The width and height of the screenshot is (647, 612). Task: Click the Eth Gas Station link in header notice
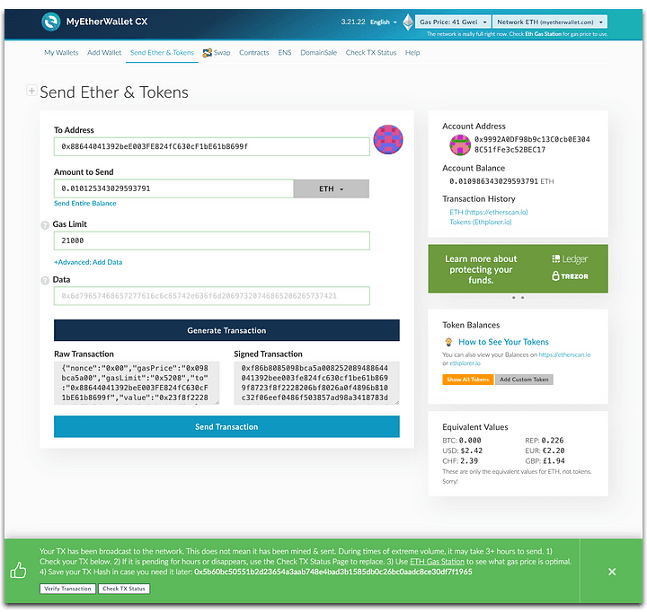[543, 34]
